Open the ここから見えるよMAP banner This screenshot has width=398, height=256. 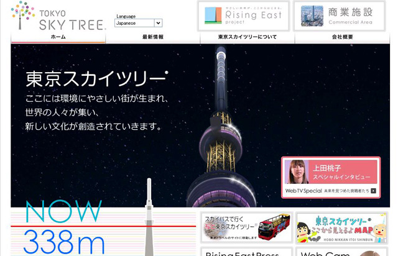click(341, 227)
